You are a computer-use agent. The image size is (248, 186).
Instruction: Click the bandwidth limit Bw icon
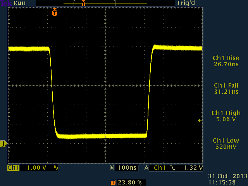tap(56, 168)
